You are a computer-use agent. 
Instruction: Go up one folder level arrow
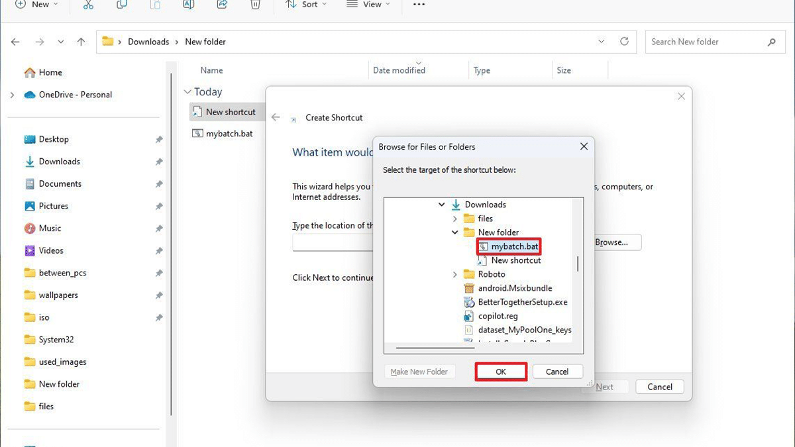[81, 42]
